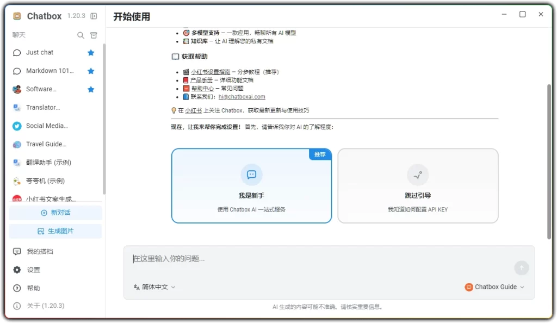Click the 知识库 feature line
The width and height of the screenshot is (557, 323).
click(x=228, y=41)
